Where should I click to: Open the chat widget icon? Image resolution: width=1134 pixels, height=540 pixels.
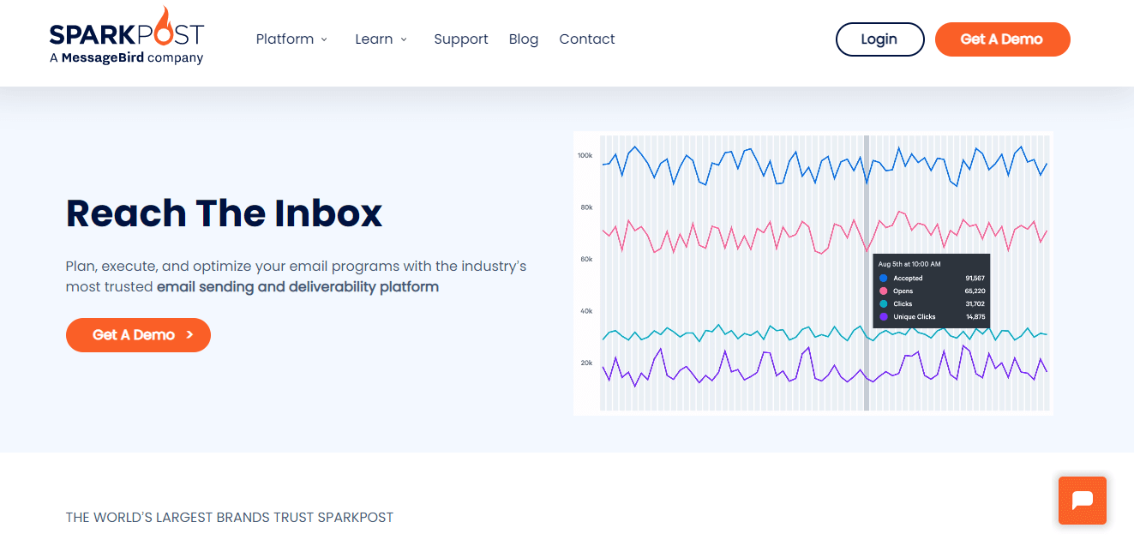1083,501
